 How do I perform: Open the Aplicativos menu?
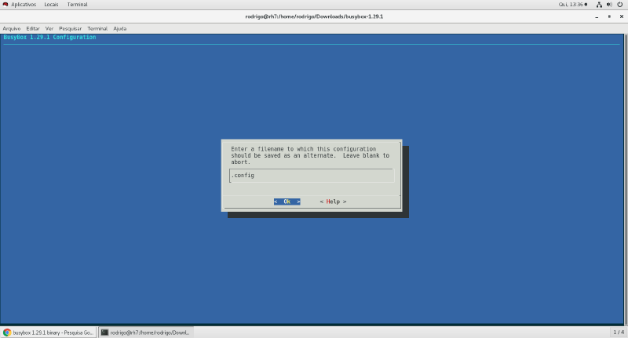click(23, 4)
